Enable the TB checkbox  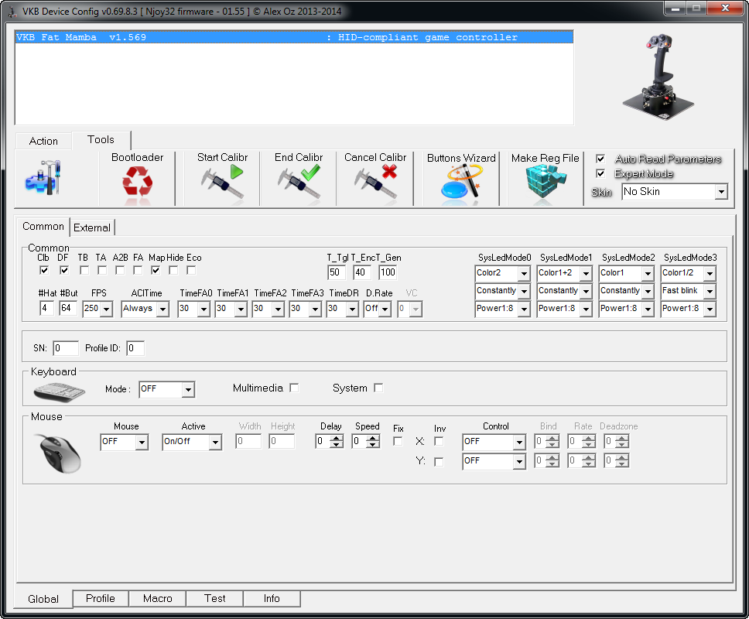click(x=84, y=270)
